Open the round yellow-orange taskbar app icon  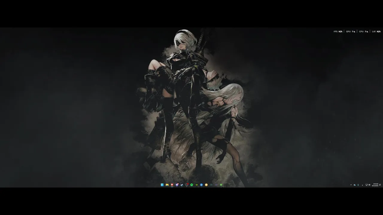click(206, 185)
